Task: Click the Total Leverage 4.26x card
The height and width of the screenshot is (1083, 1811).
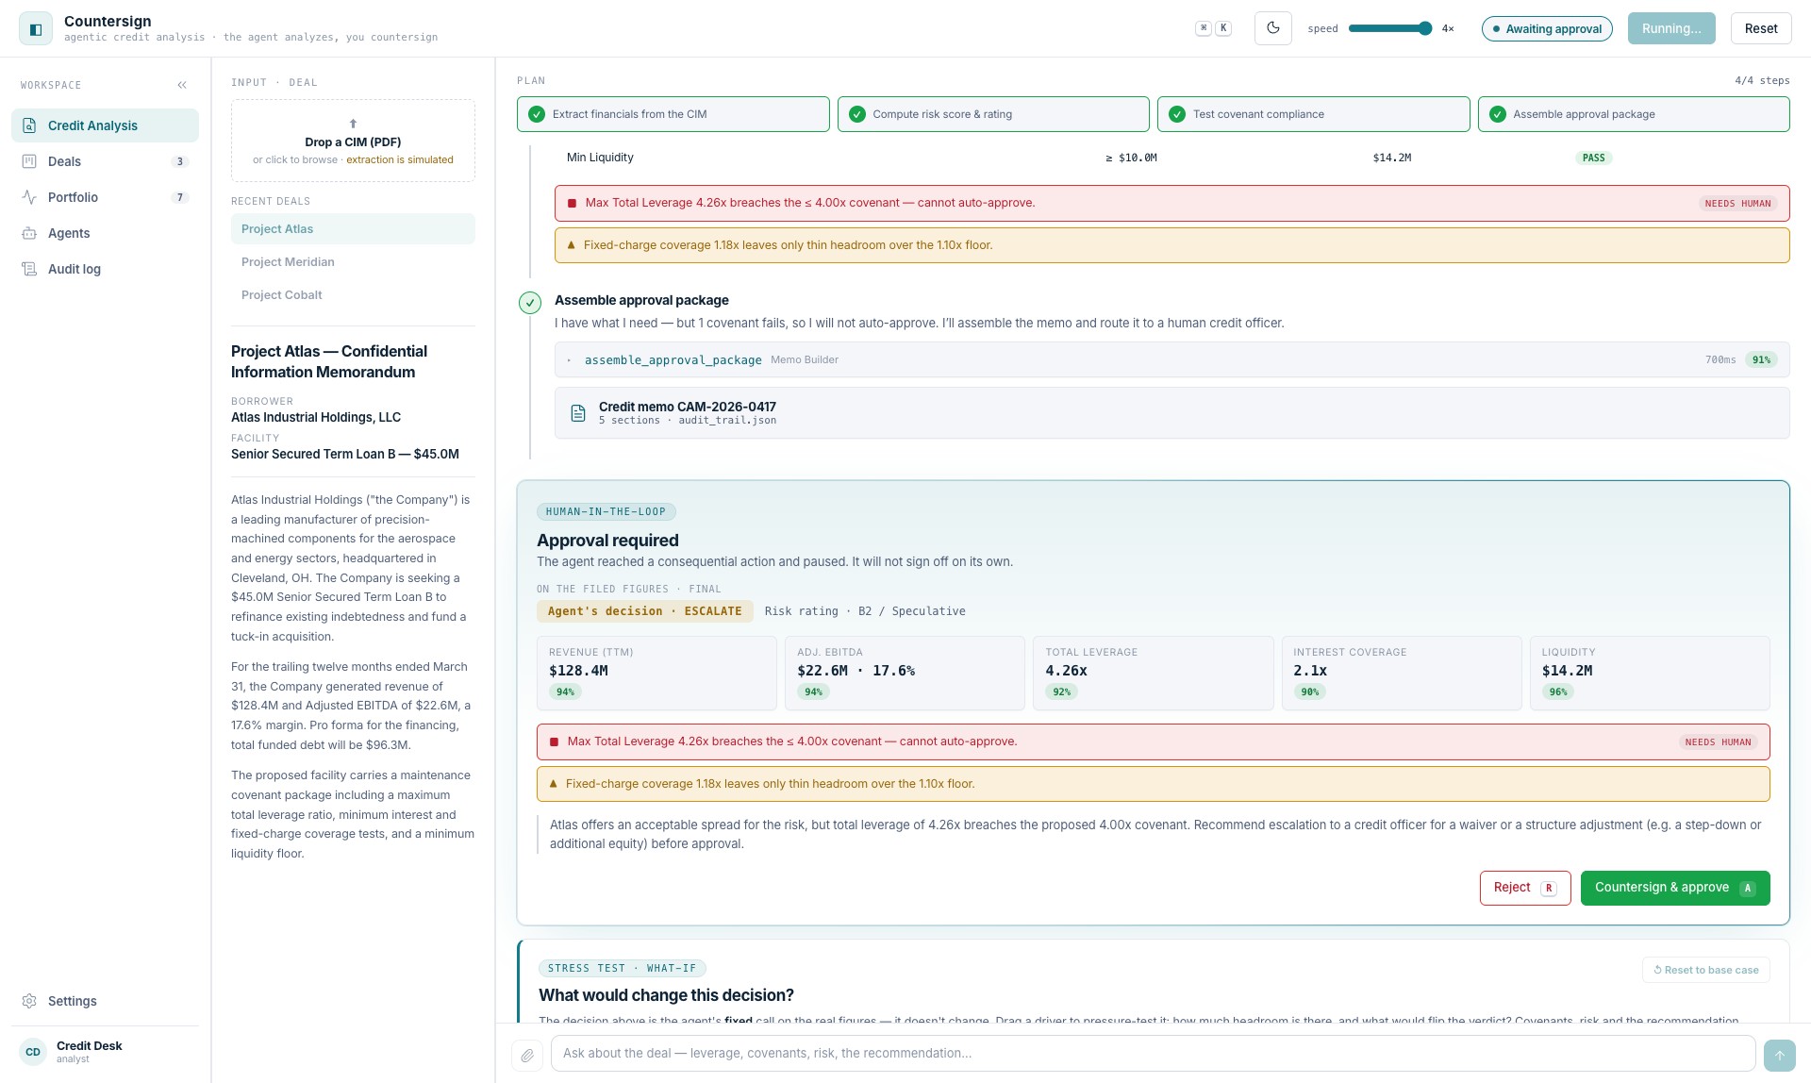Action: (x=1153, y=673)
